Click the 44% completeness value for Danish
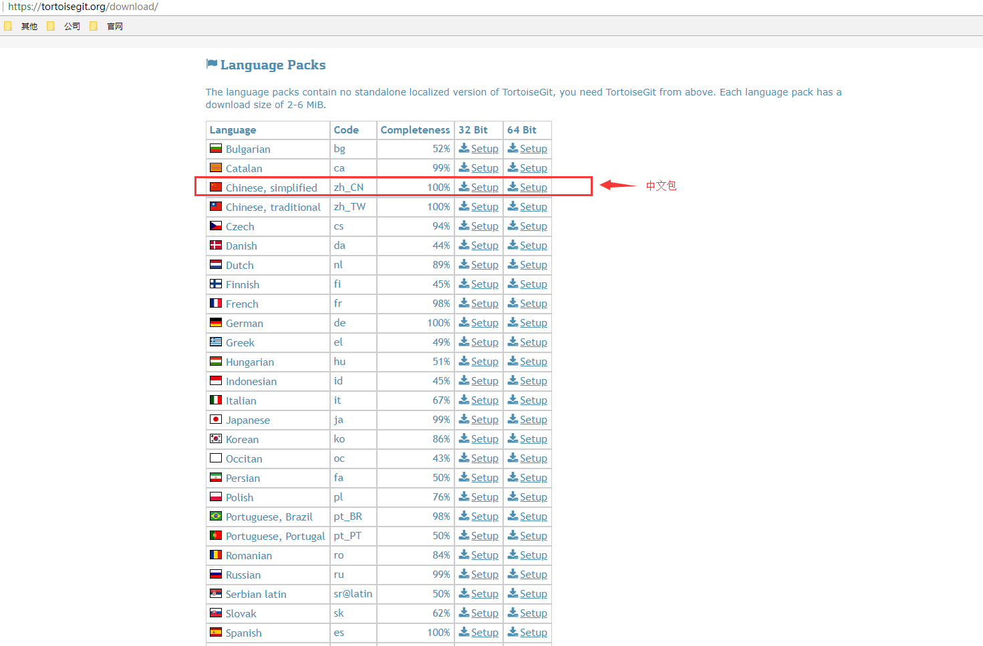 441,246
